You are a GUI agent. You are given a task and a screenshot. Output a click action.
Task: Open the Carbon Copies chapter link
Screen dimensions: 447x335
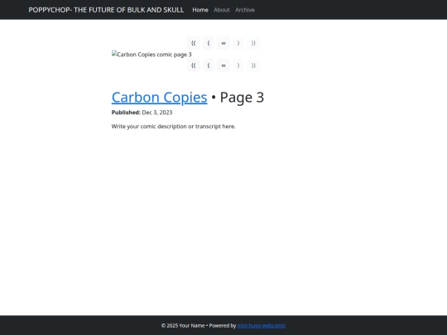coord(160,97)
